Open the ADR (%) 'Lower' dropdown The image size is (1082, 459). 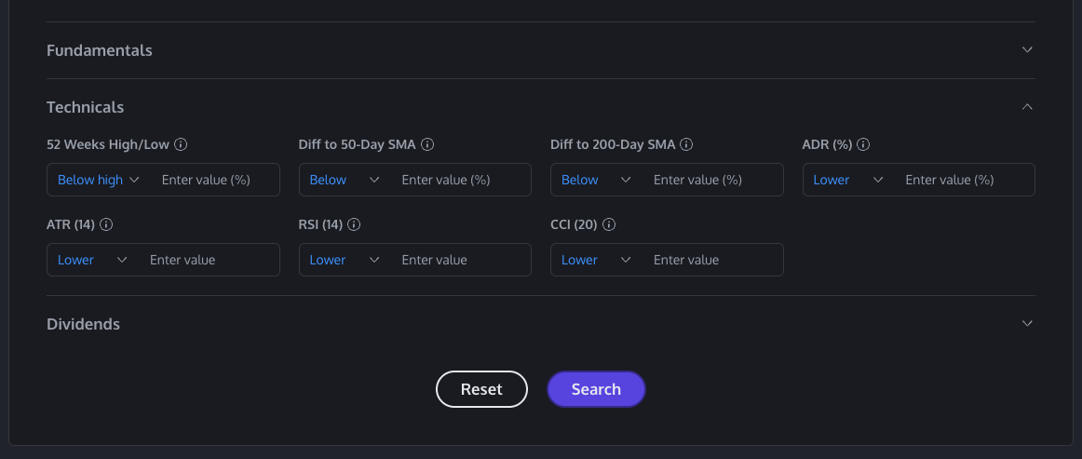[x=848, y=180]
